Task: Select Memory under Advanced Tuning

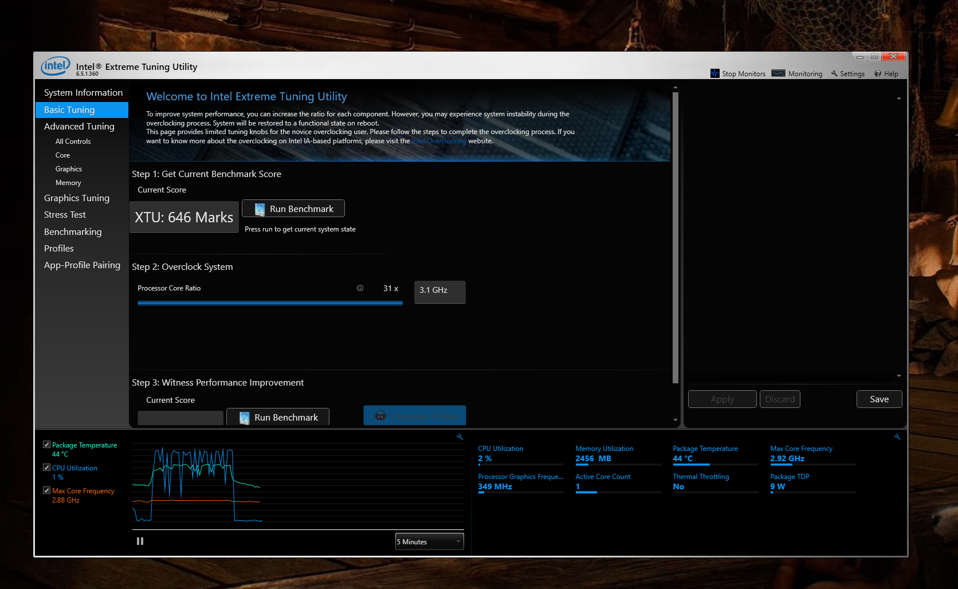Action: tap(68, 182)
